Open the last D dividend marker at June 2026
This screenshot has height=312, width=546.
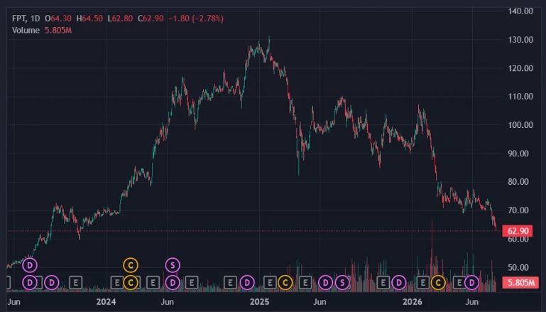point(471,282)
